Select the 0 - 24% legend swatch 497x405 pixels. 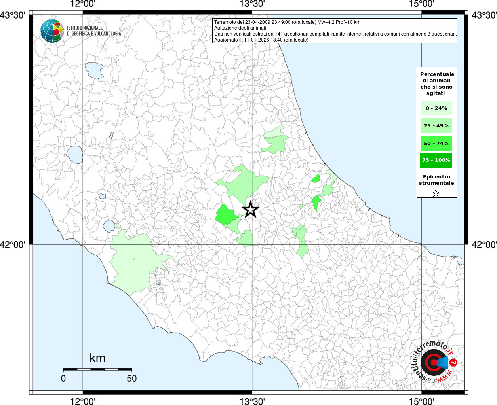(x=436, y=108)
